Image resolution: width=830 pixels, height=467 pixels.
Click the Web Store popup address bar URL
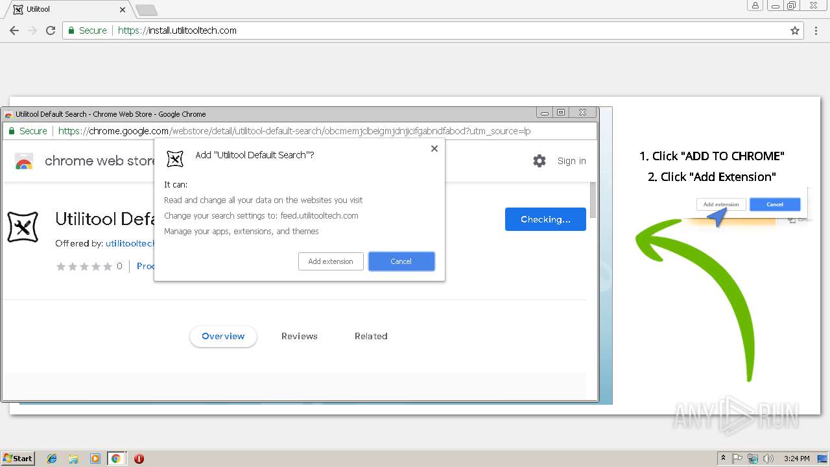[294, 131]
